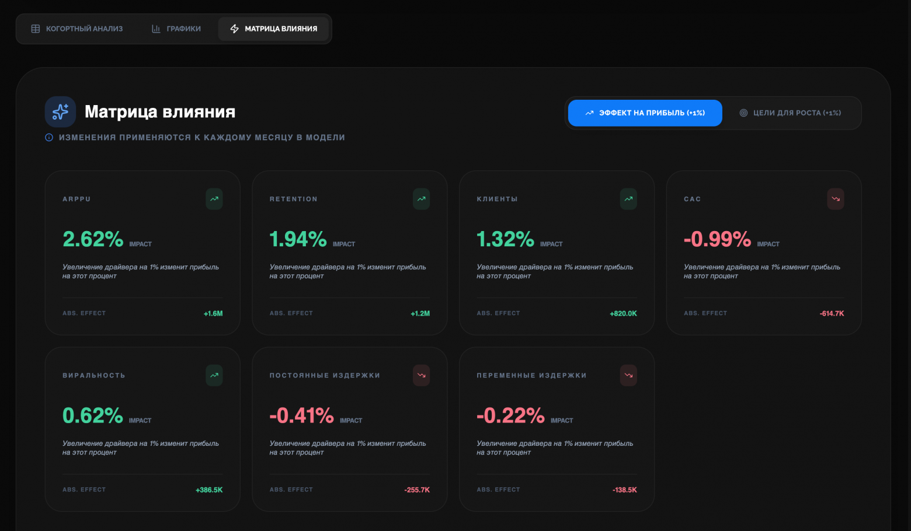
Task: Switch to Цели для роста (+1%) mode
Action: pos(791,113)
